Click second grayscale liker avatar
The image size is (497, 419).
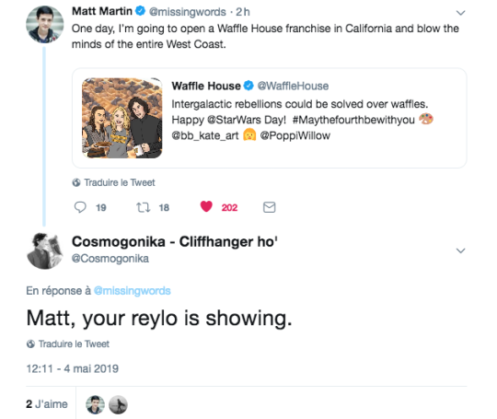coord(118,405)
